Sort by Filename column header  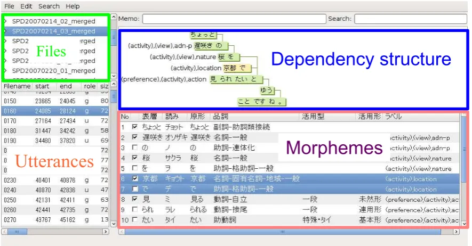(17, 86)
